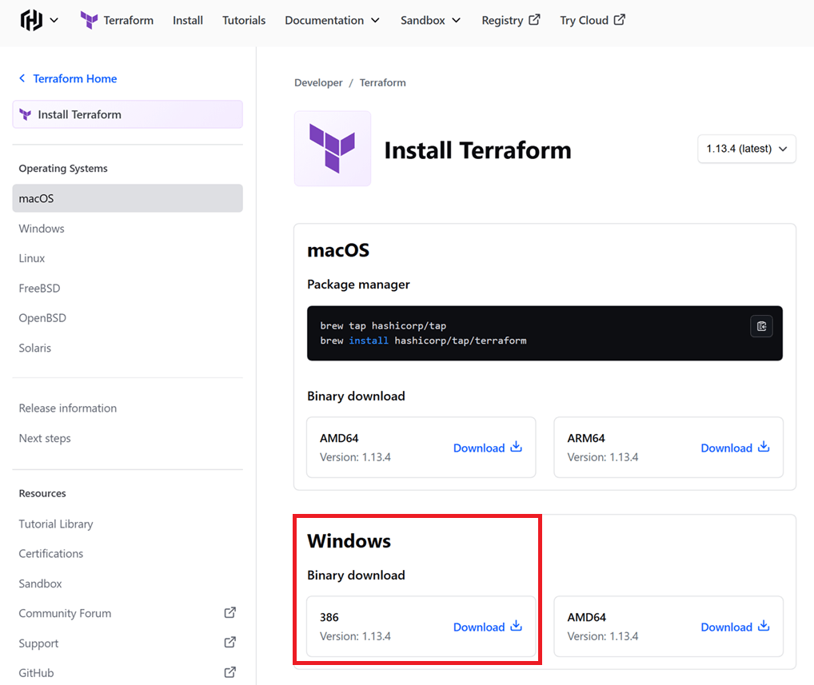Download Windows 386 binary
814x685 pixels.
click(487, 627)
